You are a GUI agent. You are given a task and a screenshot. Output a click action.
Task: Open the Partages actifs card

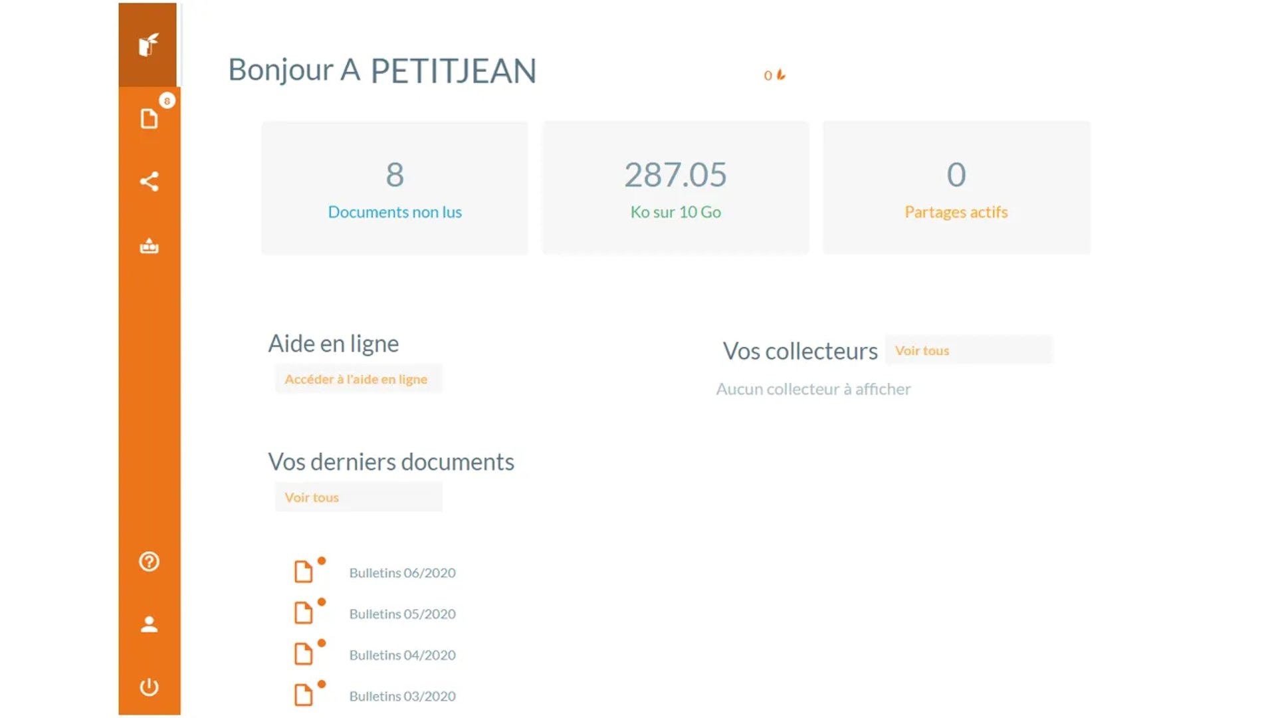(956, 188)
